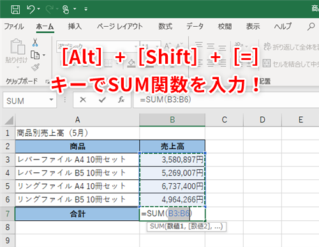319x247 pixels.
Task: Select column B header
Action: click(172, 120)
